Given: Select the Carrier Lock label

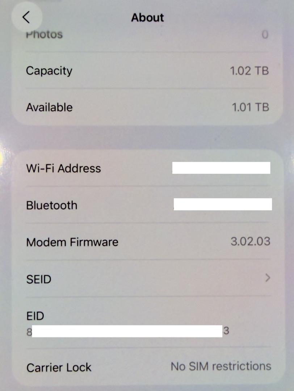Looking at the screenshot, I should [x=59, y=367].
